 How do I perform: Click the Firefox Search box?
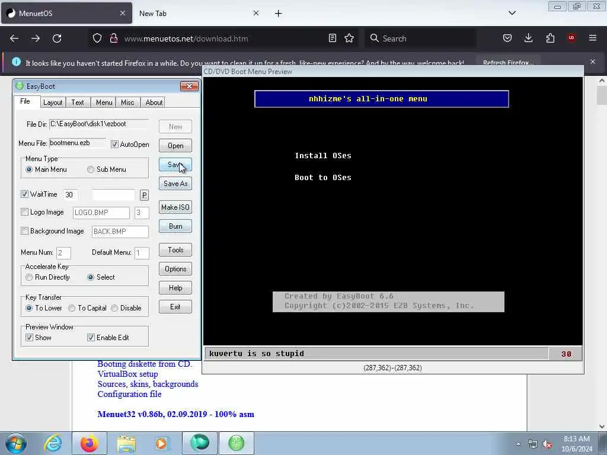pos(420,39)
